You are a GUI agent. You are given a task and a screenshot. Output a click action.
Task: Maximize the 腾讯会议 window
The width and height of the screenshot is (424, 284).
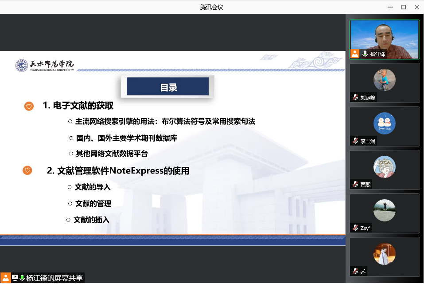[x=403, y=7]
